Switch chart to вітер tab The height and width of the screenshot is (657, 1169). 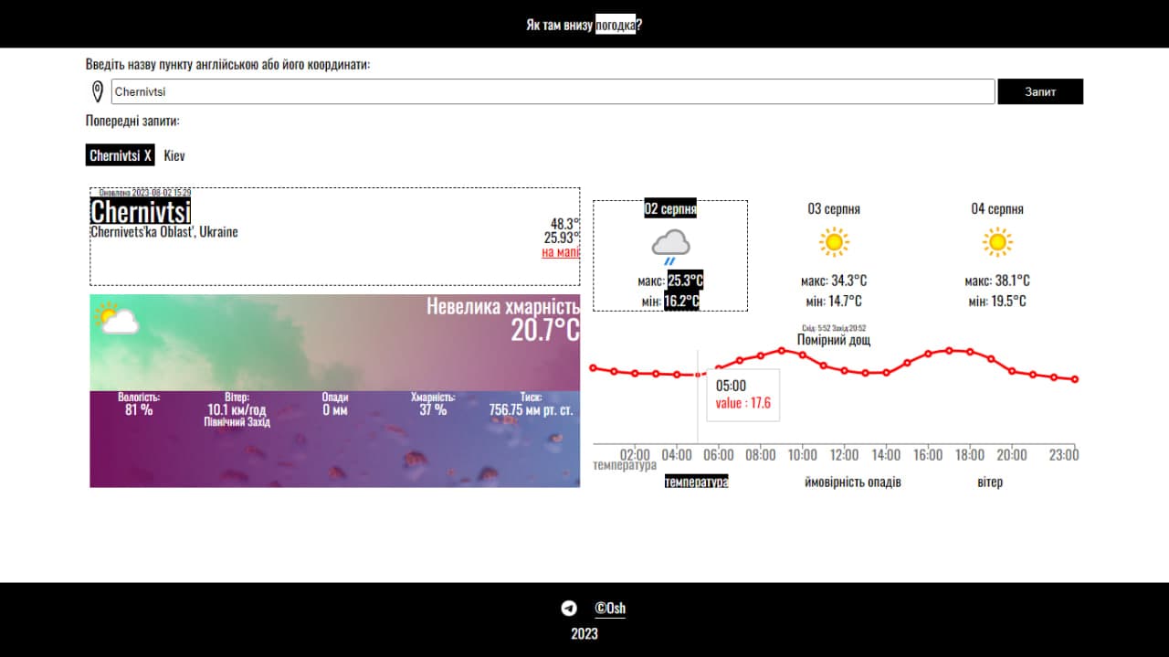(x=989, y=482)
